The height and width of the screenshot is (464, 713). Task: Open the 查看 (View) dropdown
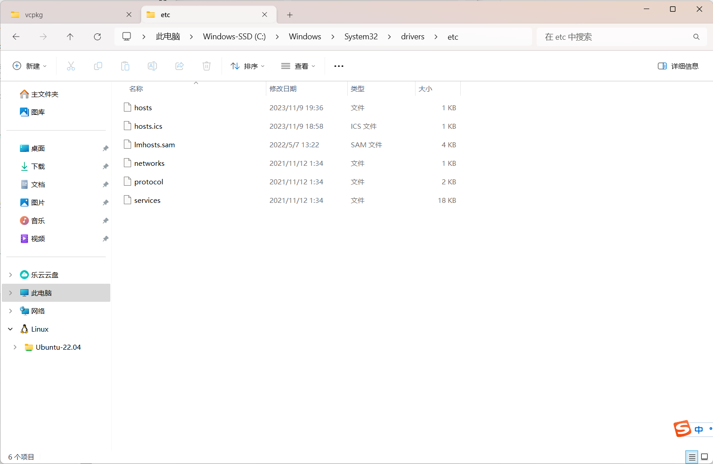coord(298,66)
